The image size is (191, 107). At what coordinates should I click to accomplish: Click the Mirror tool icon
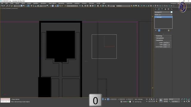[80, 6]
